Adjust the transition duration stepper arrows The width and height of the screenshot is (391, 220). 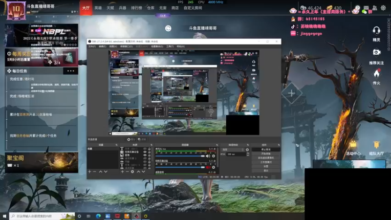[248, 154]
